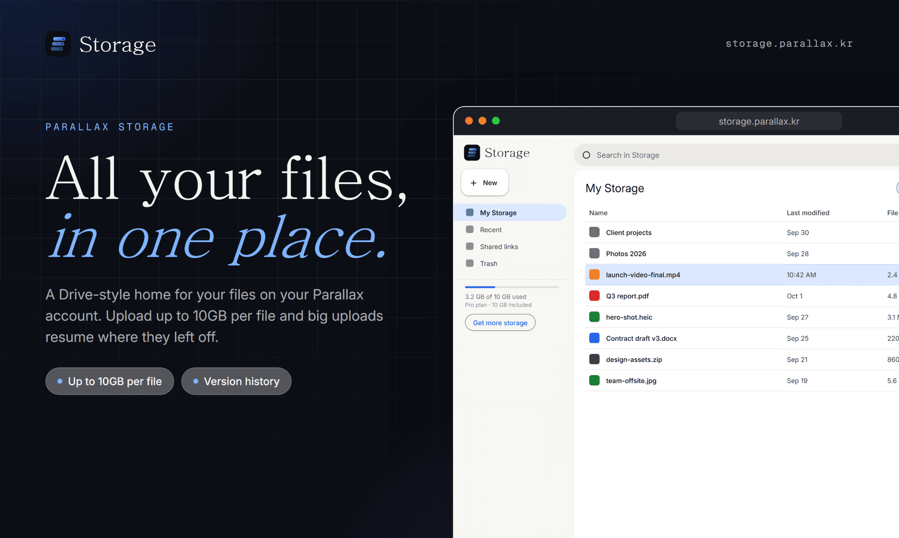Click the storage usage progress bar

512,287
